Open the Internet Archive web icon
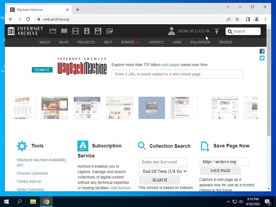Viewport: 276px width, 207px height. point(53,31)
